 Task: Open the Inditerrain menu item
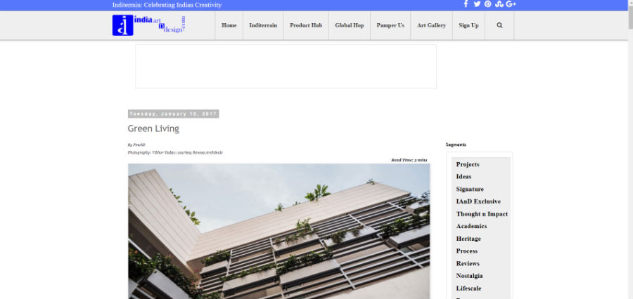pos(263,25)
